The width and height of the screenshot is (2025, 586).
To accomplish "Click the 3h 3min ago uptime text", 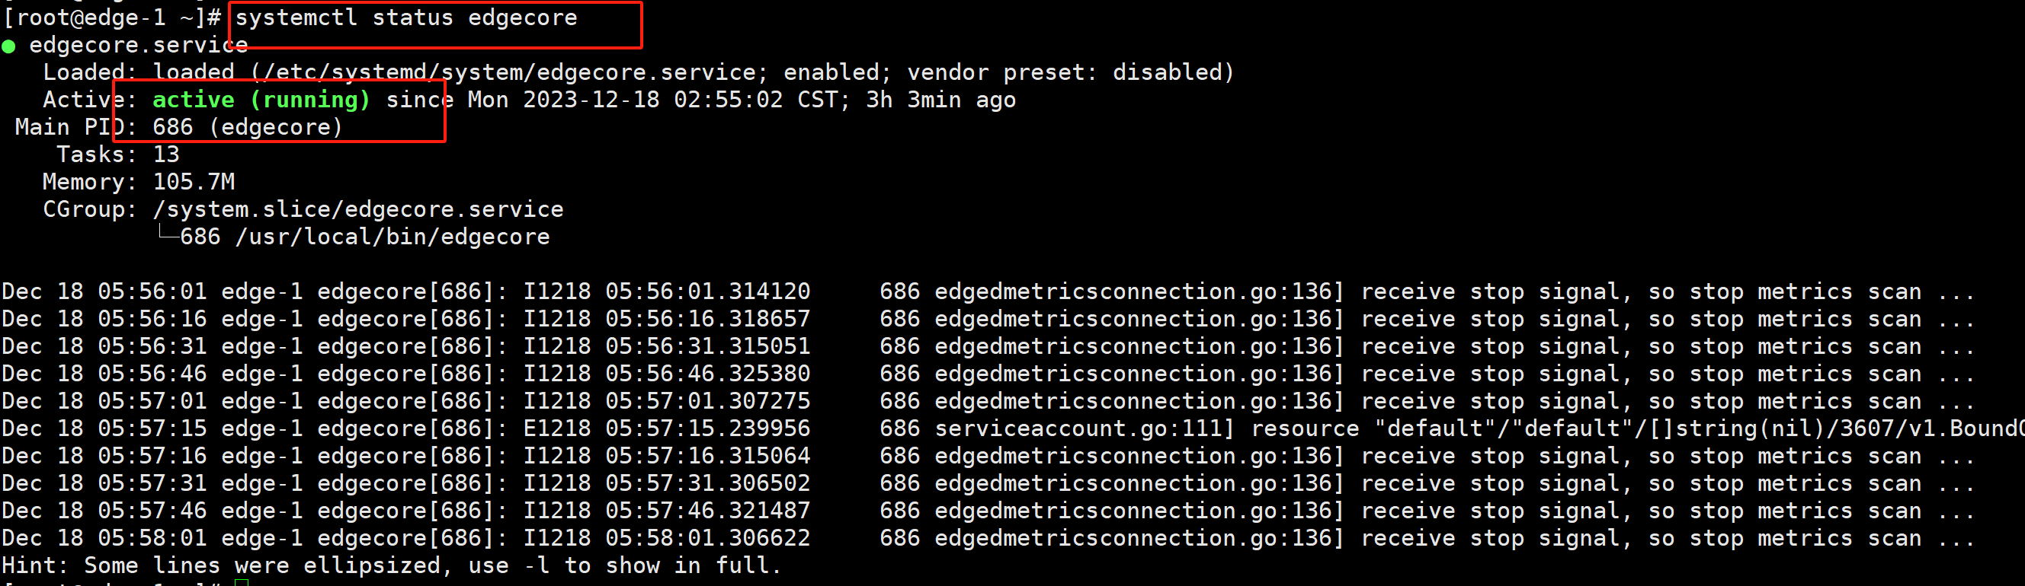I will click(x=940, y=100).
